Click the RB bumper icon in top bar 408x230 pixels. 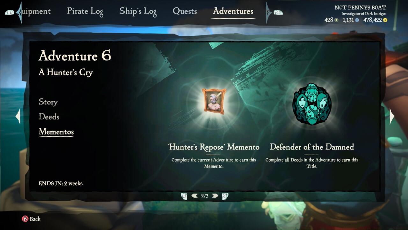(x=278, y=13)
